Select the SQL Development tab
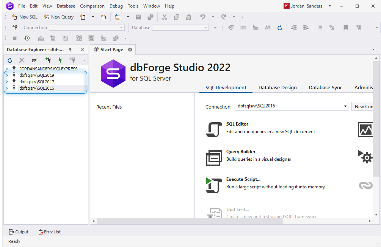381x247 pixels. tap(226, 87)
